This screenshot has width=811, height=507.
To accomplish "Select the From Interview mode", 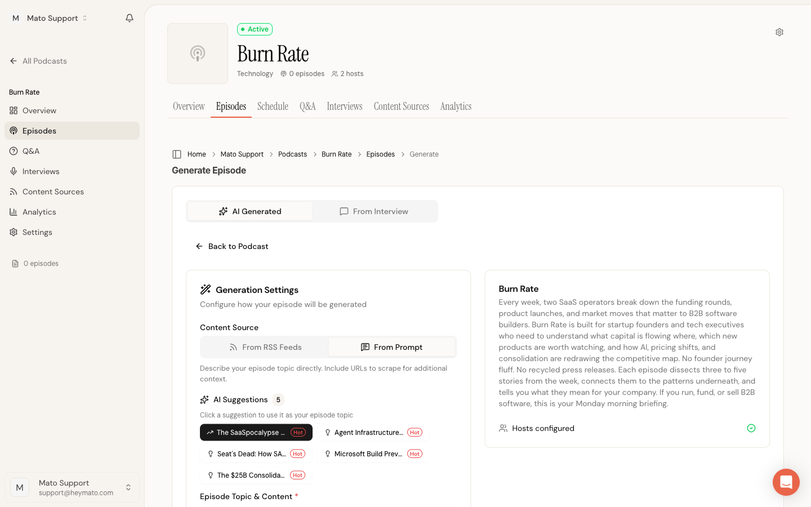I will (x=374, y=211).
